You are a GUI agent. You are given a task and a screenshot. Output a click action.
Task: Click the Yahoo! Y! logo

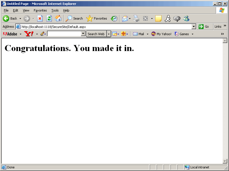point(29,34)
